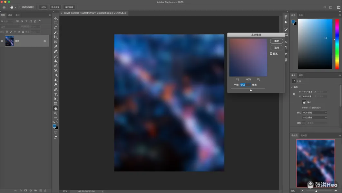Swap foreground and background colors

[x=57, y=122]
